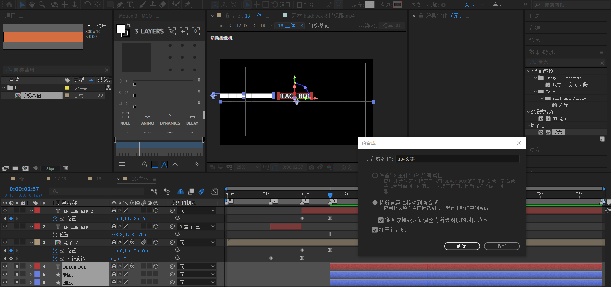Image resolution: width=611 pixels, height=287 pixels.
Task: Select the Orbit camera tool
Action: (55, 4)
